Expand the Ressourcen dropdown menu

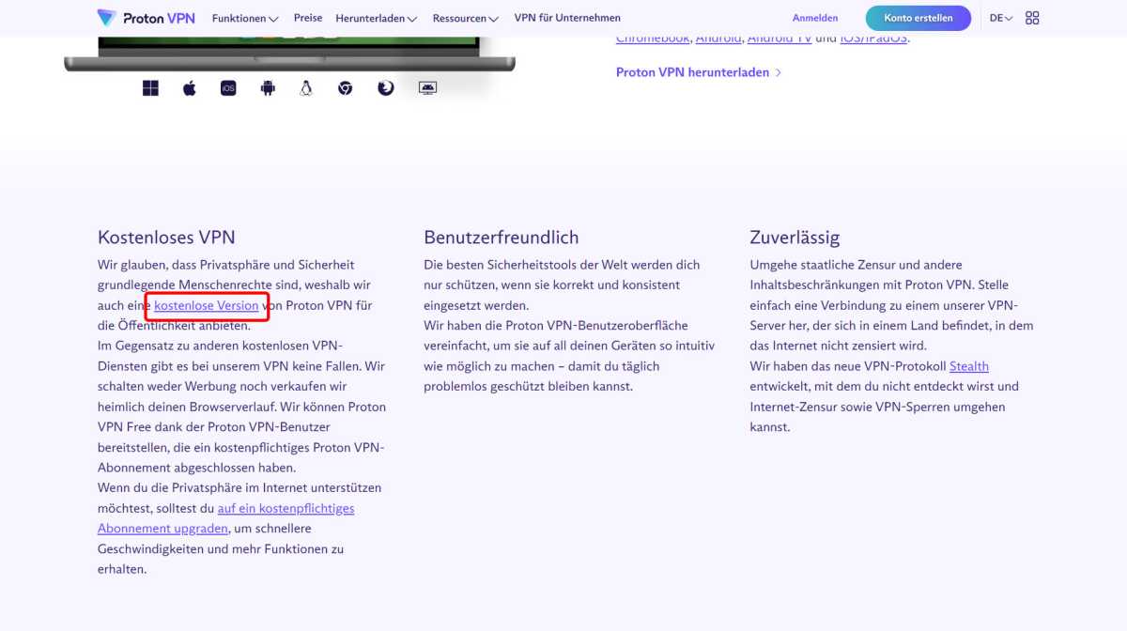tap(466, 18)
